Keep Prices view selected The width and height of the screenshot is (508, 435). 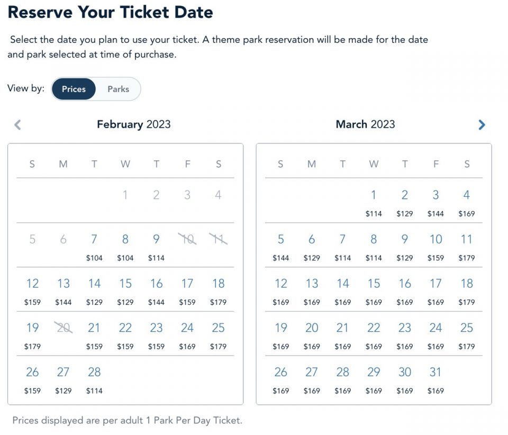pos(74,89)
